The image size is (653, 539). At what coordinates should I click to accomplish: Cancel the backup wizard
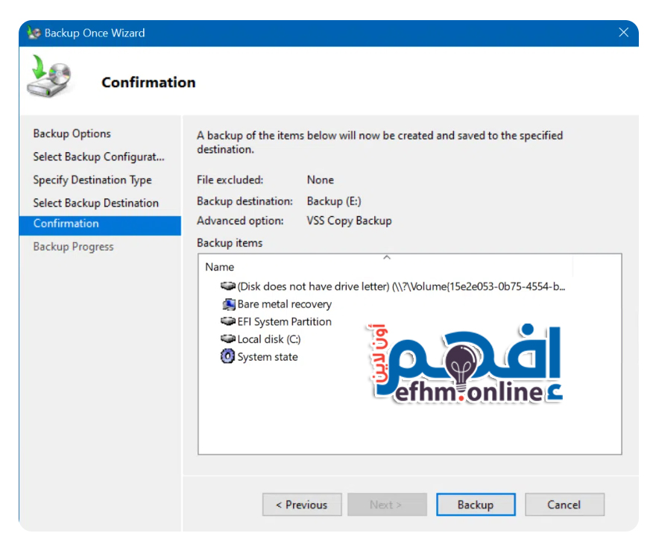click(x=564, y=505)
